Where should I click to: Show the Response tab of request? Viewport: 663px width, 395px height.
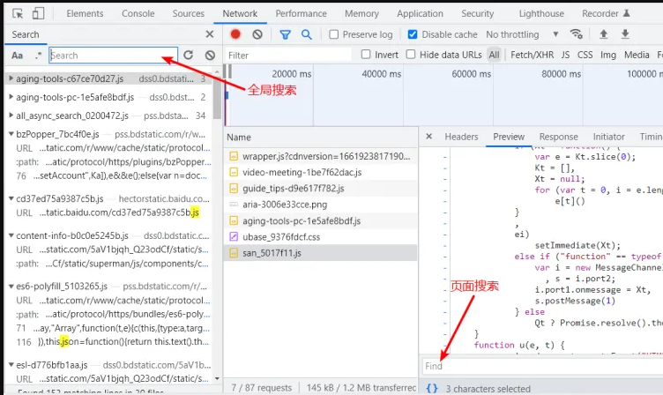point(558,137)
